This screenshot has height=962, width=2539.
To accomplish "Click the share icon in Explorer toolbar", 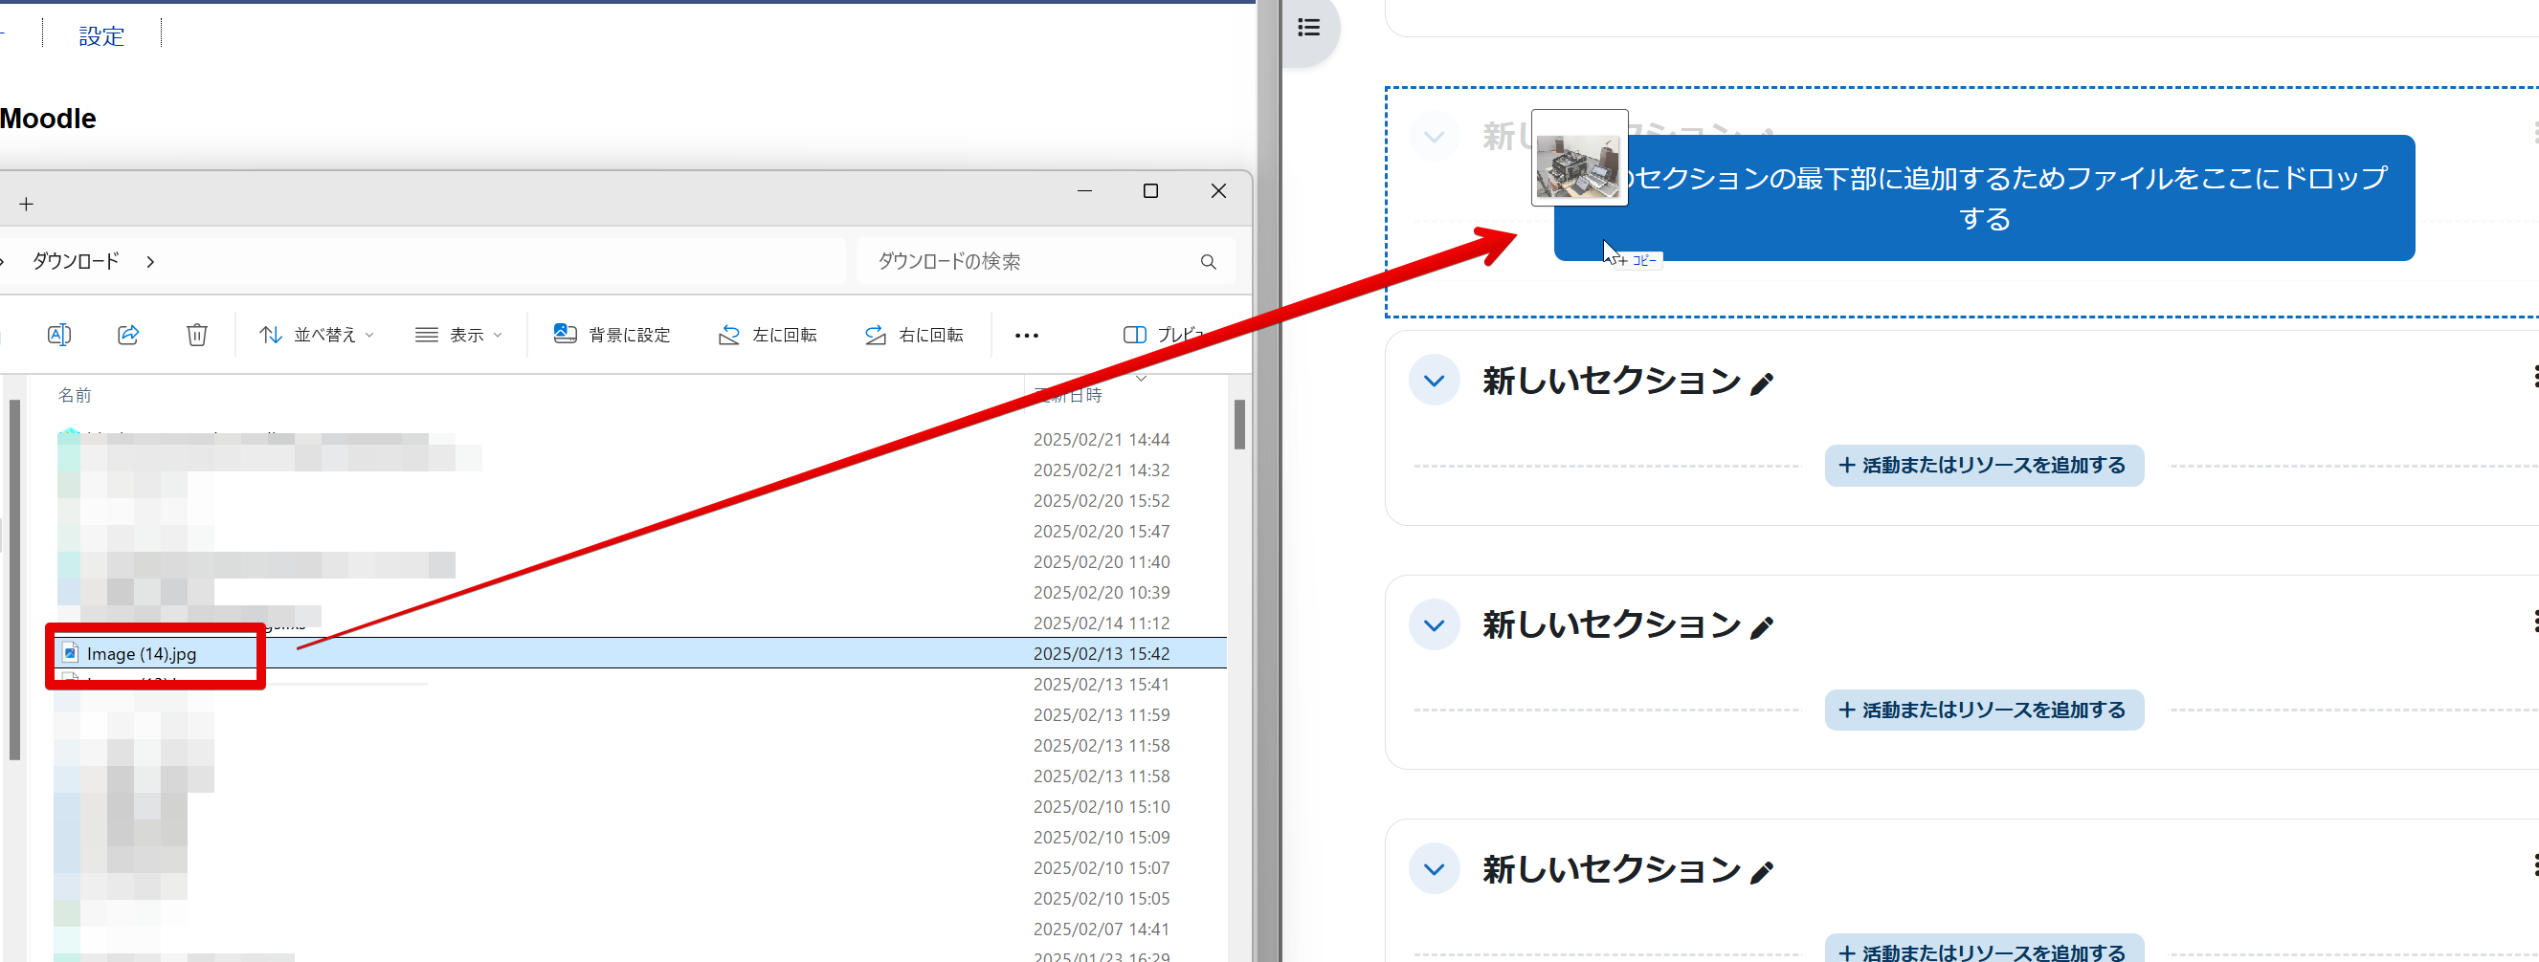I will pos(128,335).
